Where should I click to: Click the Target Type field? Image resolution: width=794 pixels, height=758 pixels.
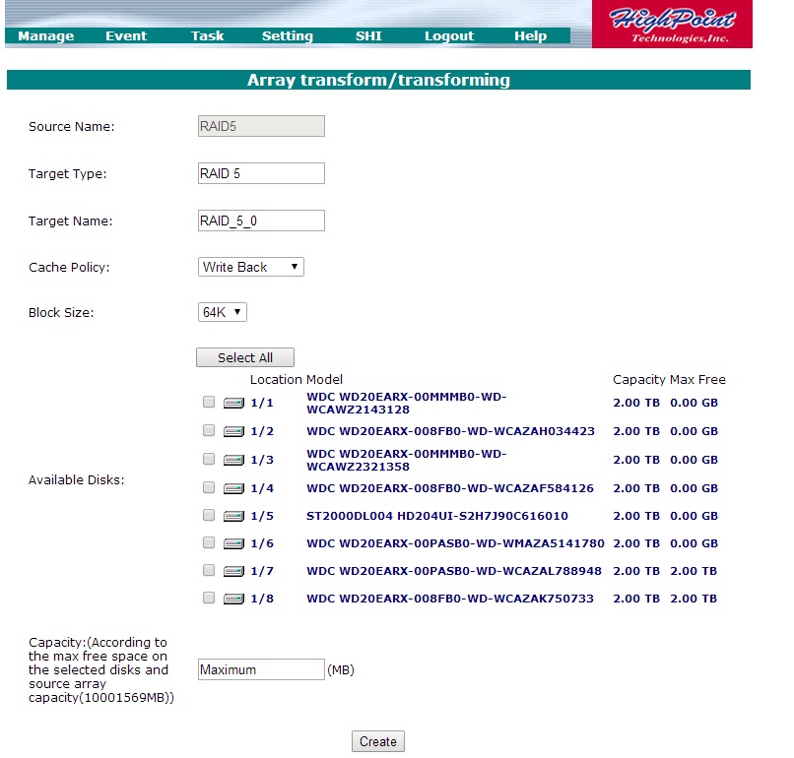pyautogui.click(x=261, y=173)
